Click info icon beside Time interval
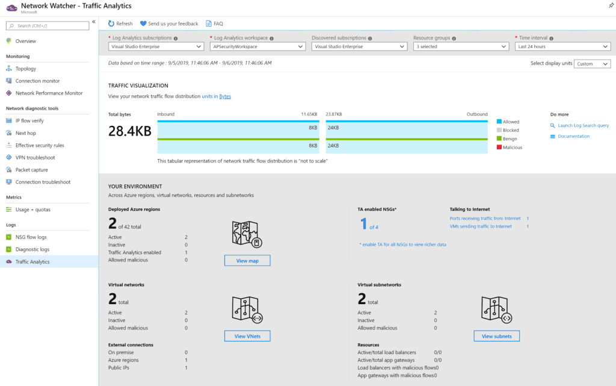The width and height of the screenshot is (616, 386). (x=552, y=39)
